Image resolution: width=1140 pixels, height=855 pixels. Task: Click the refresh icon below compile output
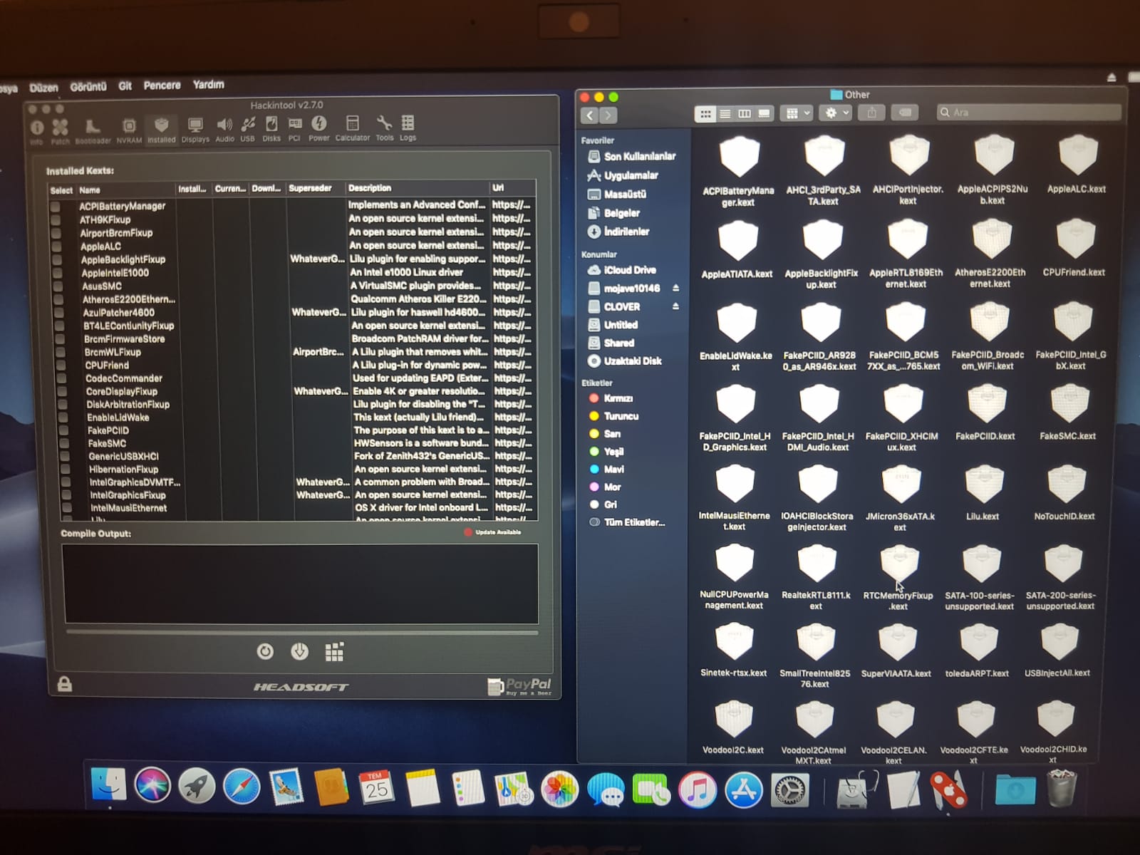pyautogui.click(x=265, y=651)
